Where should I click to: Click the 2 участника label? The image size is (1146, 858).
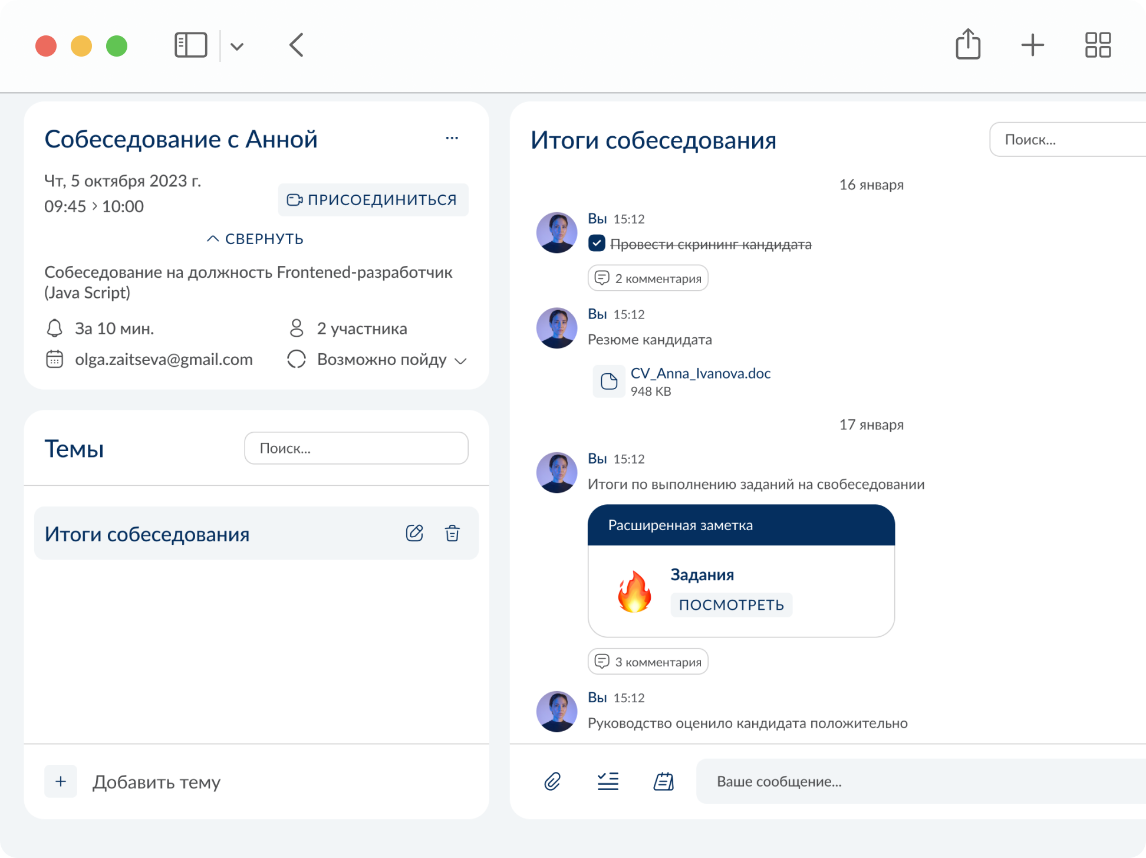coord(362,328)
